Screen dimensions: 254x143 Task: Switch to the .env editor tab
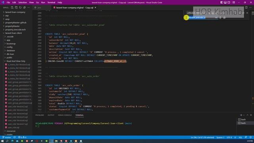39,8
